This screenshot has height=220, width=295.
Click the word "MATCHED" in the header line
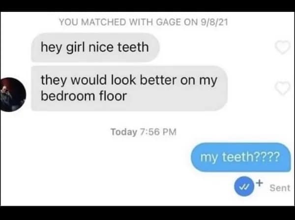click(104, 22)
